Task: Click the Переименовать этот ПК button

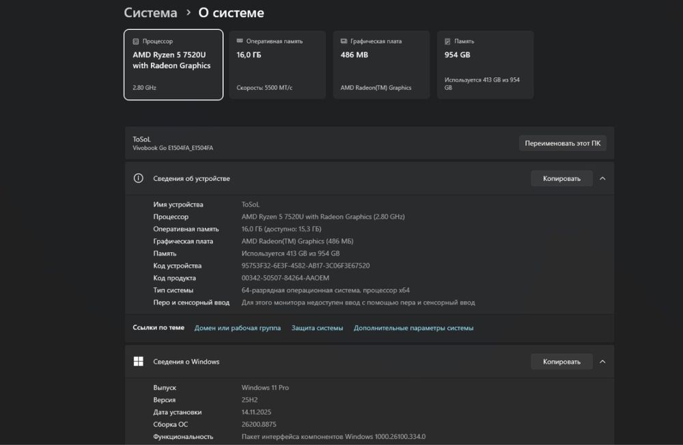Action: tap(562, 143)
